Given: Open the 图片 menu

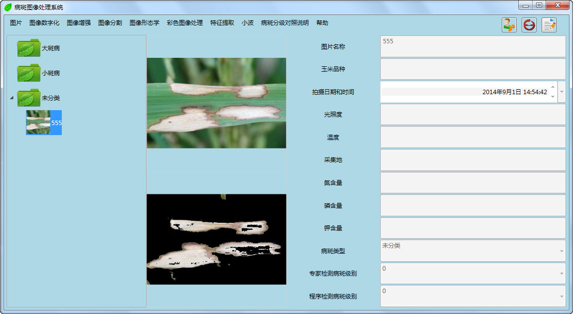Looking at the screenshot, I should 16,22.
